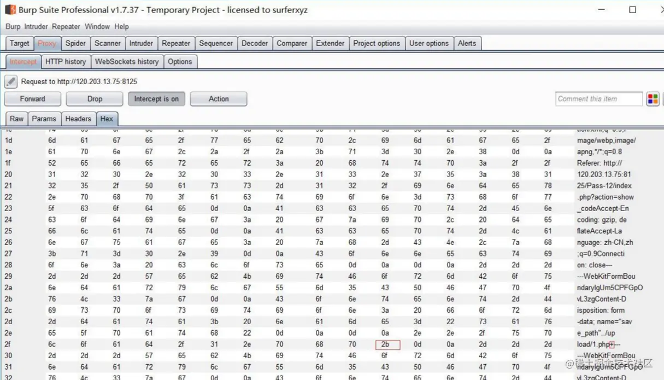Screen dimensions: 664x380
Task: Switch to the Spider tab
Action: (x=75, y=43)
